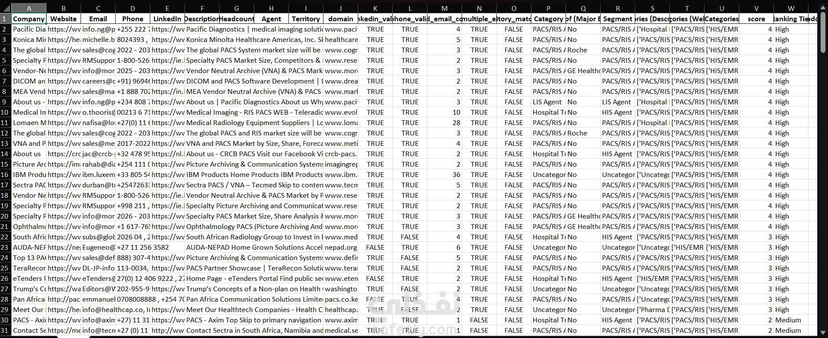This screenshot has height=338, width=828.
Task: Select the 'eTenders@' email cell
Action: (x=98, y=278)
